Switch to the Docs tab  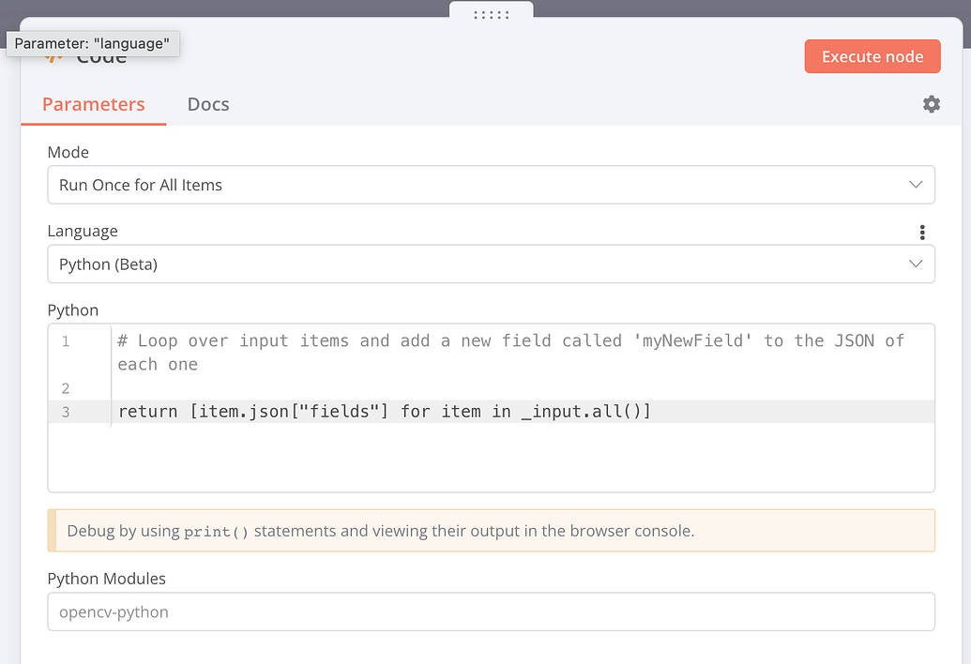(207, 104)
